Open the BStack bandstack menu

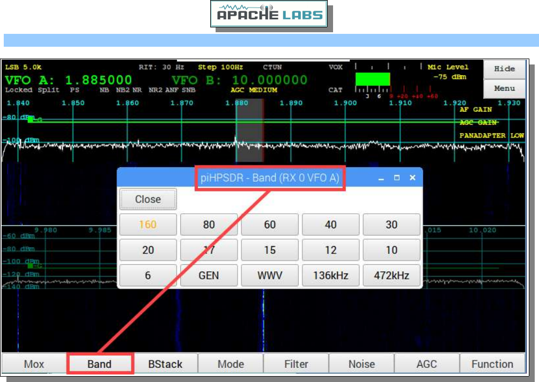[165, 364]
